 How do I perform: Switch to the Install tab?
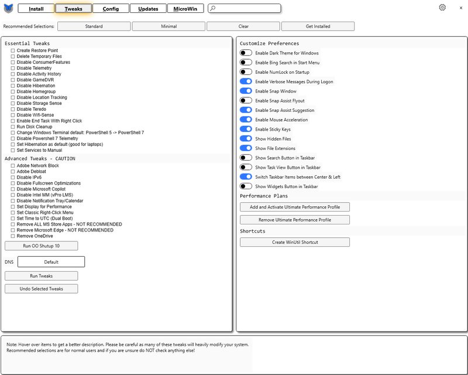(36, 9)
